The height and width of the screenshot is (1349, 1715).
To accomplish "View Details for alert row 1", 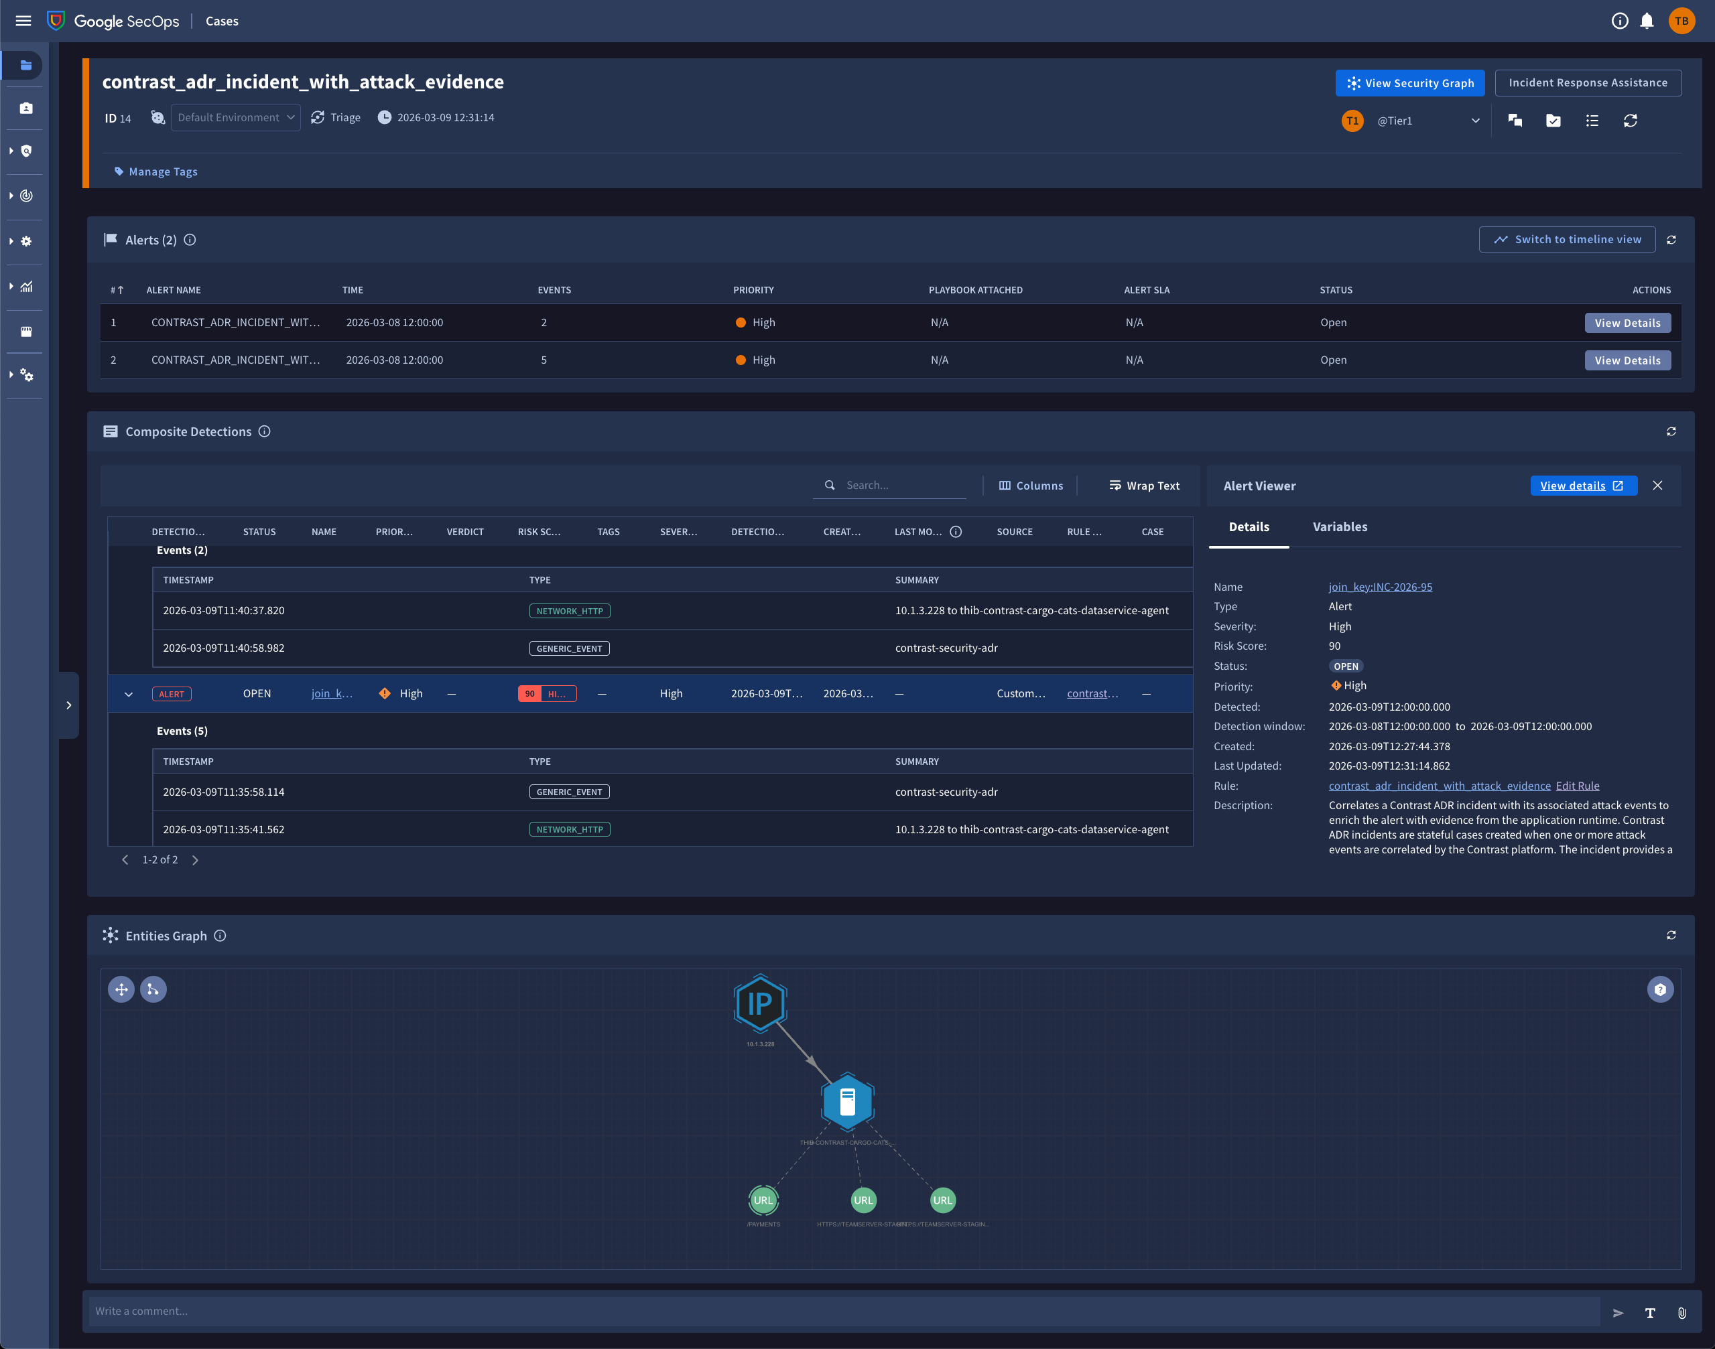I will pyautogui.click(x=1627, y=323).
